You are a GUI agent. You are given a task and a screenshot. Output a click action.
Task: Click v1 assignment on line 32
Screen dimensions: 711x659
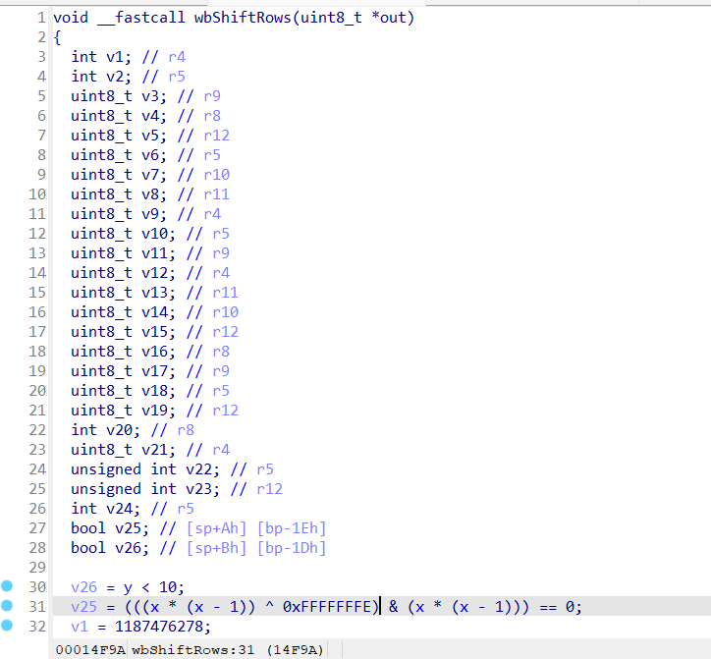80,627
